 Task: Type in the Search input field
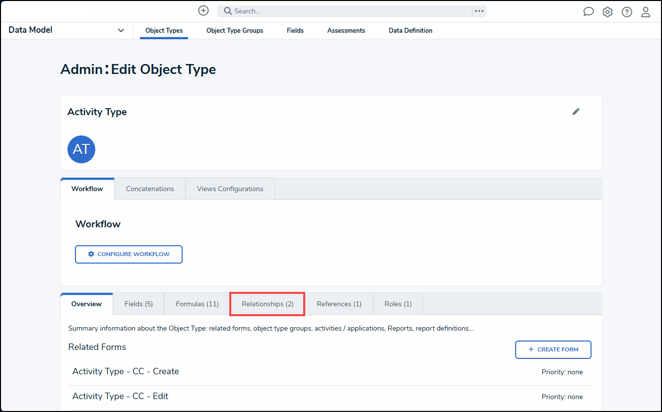[x=347, y=11]
